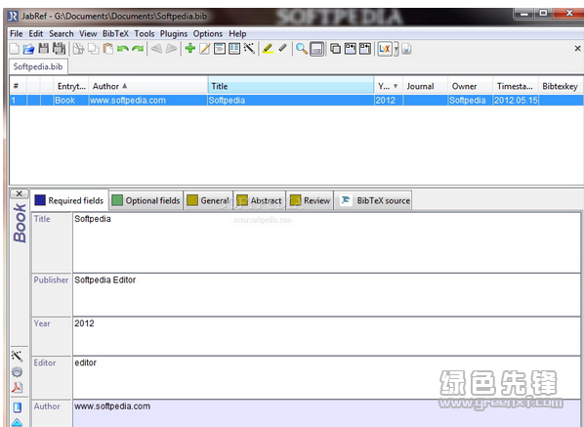Image resolution: width=584 pixels, height=427 pixels.
Task: Switch to Optional fields tab
Action: point(146,200)
